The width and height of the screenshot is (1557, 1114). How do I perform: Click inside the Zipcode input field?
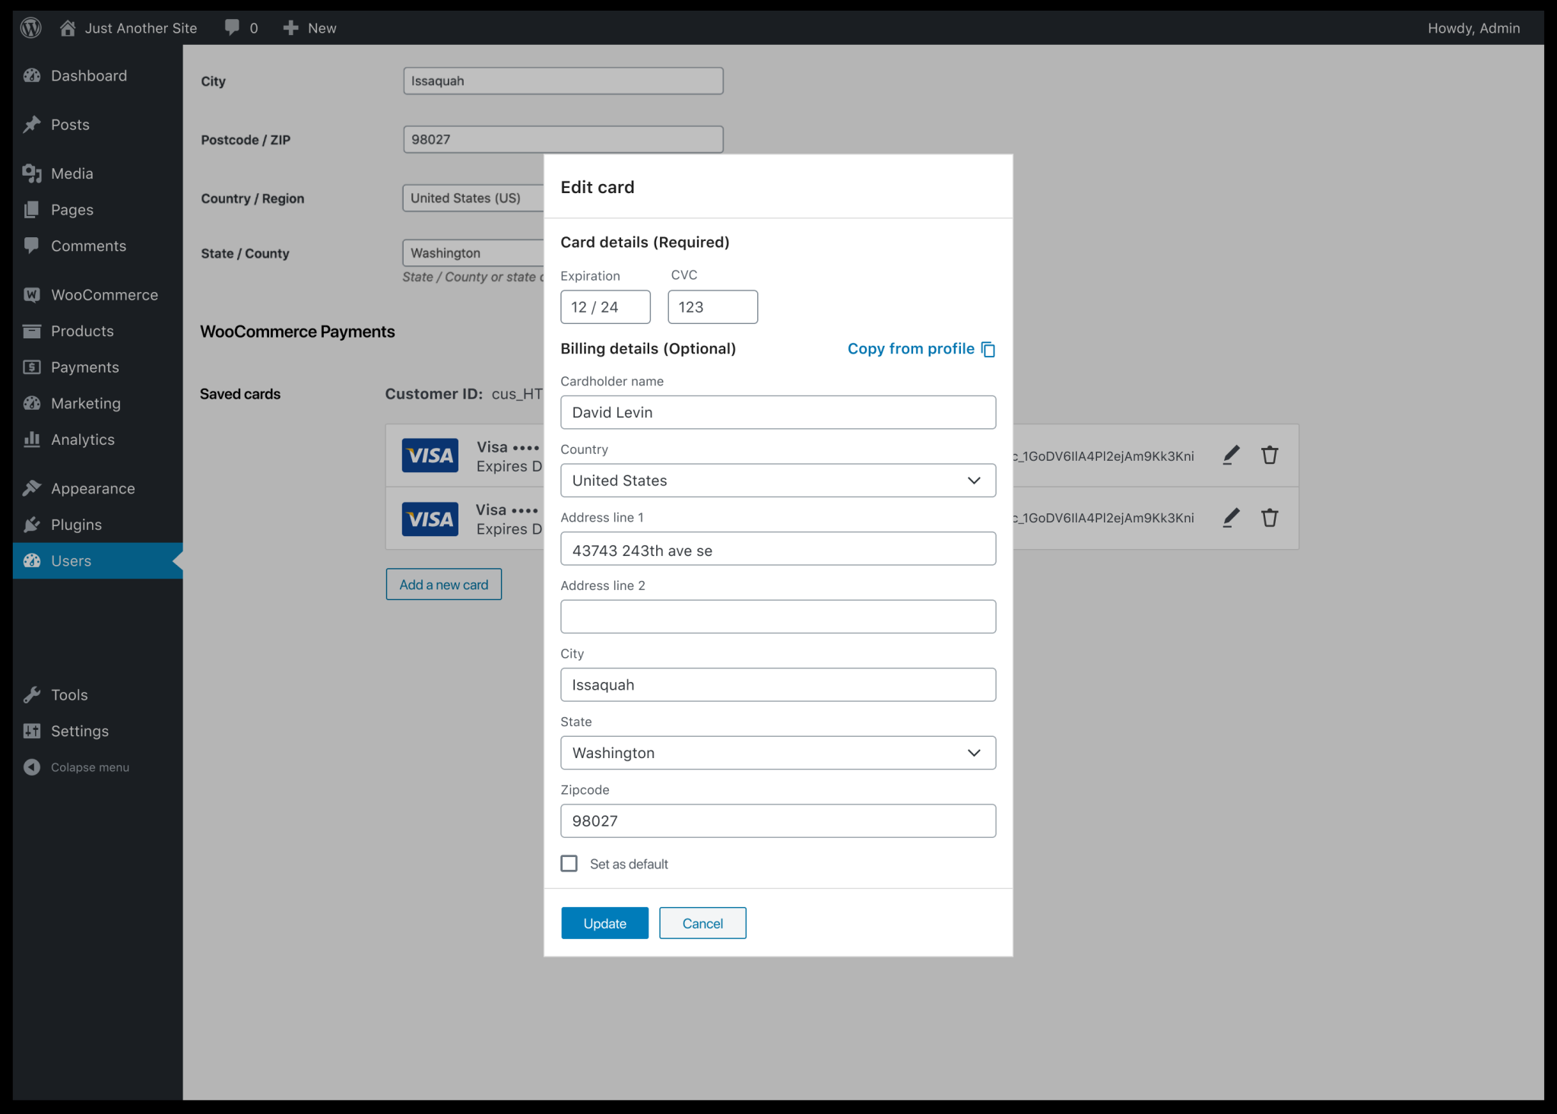tap(777, 820)
